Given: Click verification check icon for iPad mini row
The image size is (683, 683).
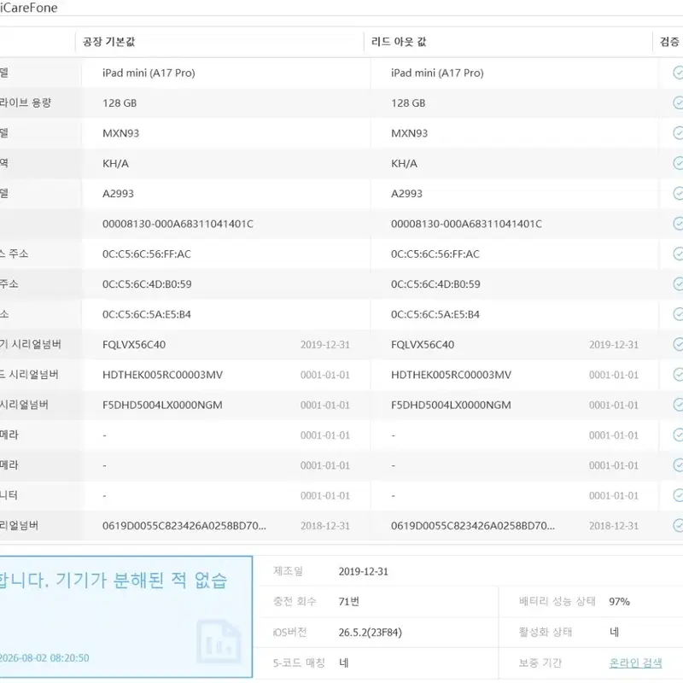Looking at the screenshot, I should [x=678, y=73].
